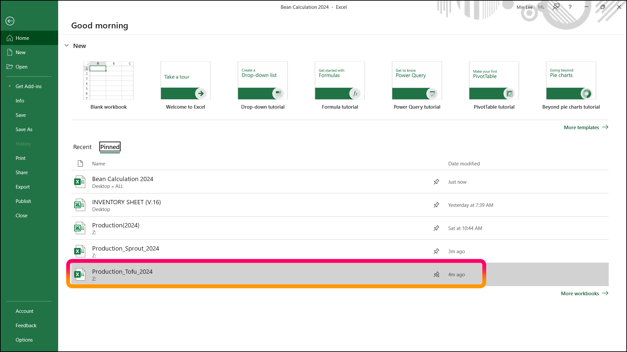Create a Blank workbook
627x352 pixels.
pyautogui.click(x=108, y=85)
